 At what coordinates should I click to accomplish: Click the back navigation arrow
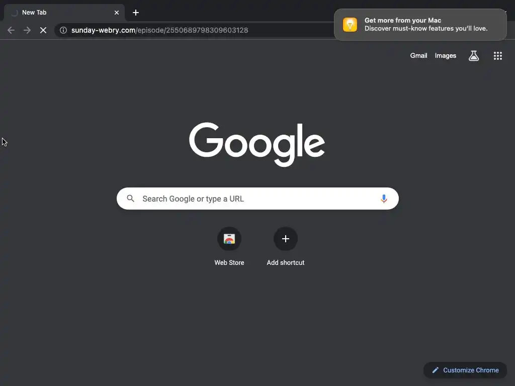[11, 30]
